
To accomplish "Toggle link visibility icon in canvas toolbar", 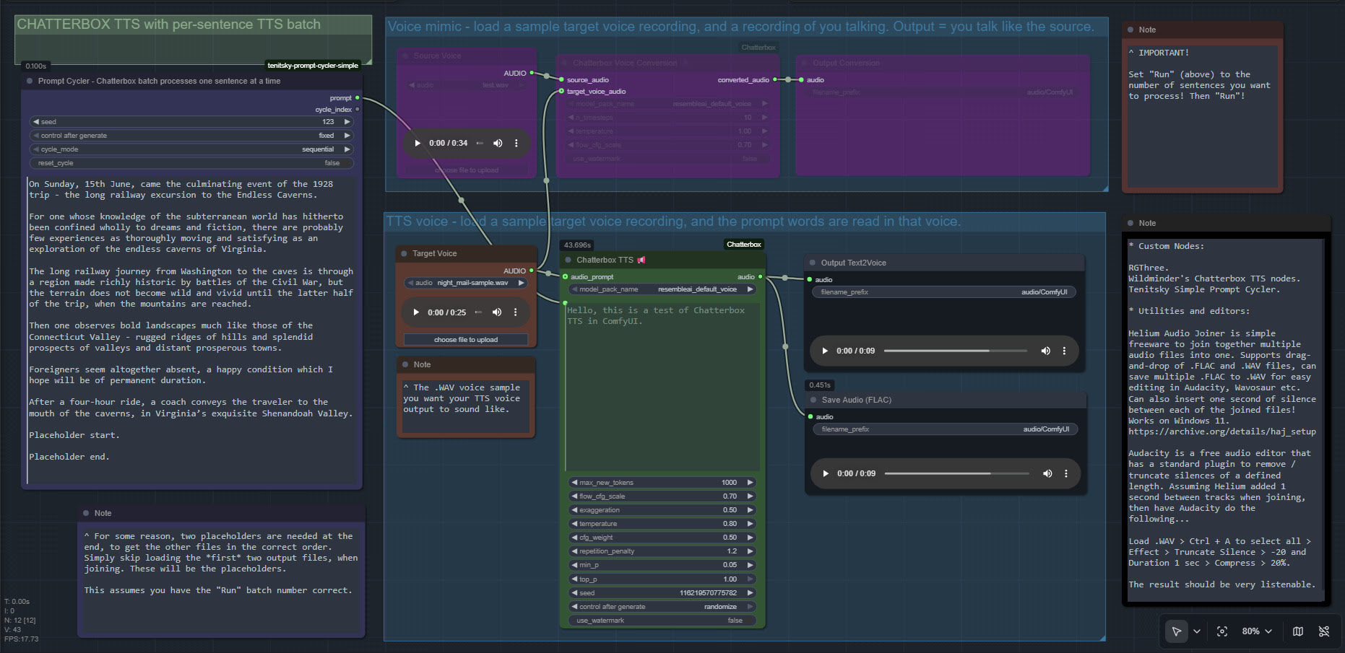I will 1324,631.
